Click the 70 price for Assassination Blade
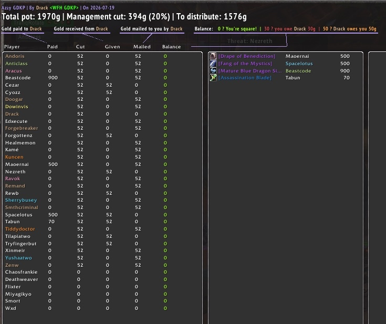 coord(347,78)
